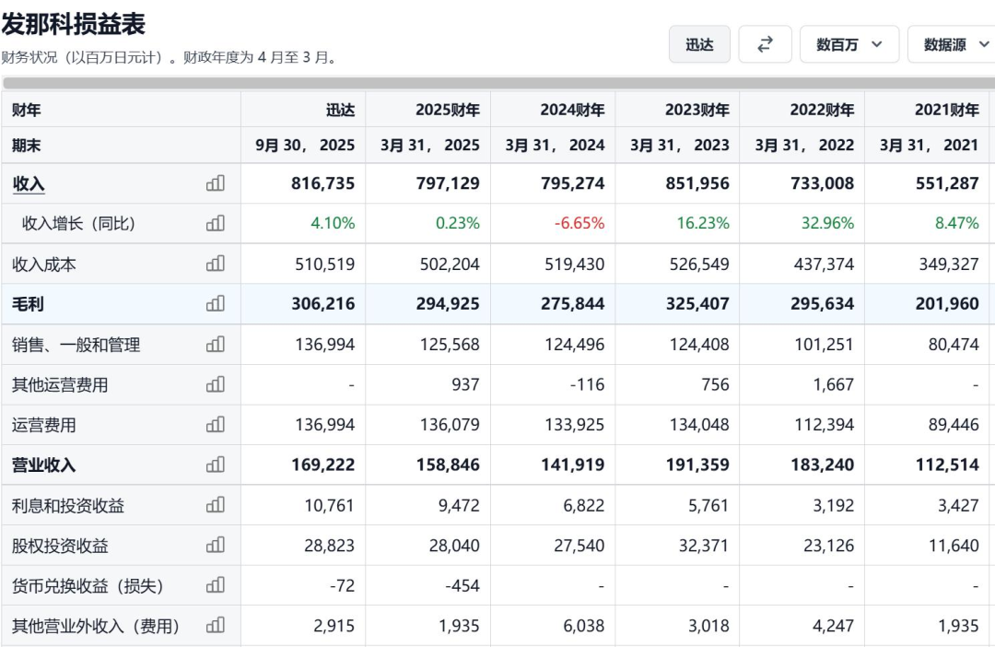Viewport: 995px width, 647px height.
Task: Open chart icon for 销售、一般和管理 row
Action: (x=215, y=344)
